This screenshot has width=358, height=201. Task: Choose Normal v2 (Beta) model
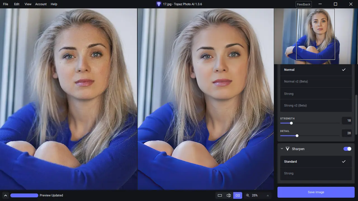pos(316,82)
